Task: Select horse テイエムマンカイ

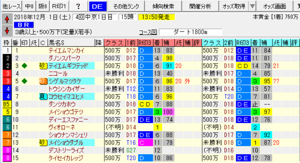Action: pyautogui.click(x=66, y=51)
